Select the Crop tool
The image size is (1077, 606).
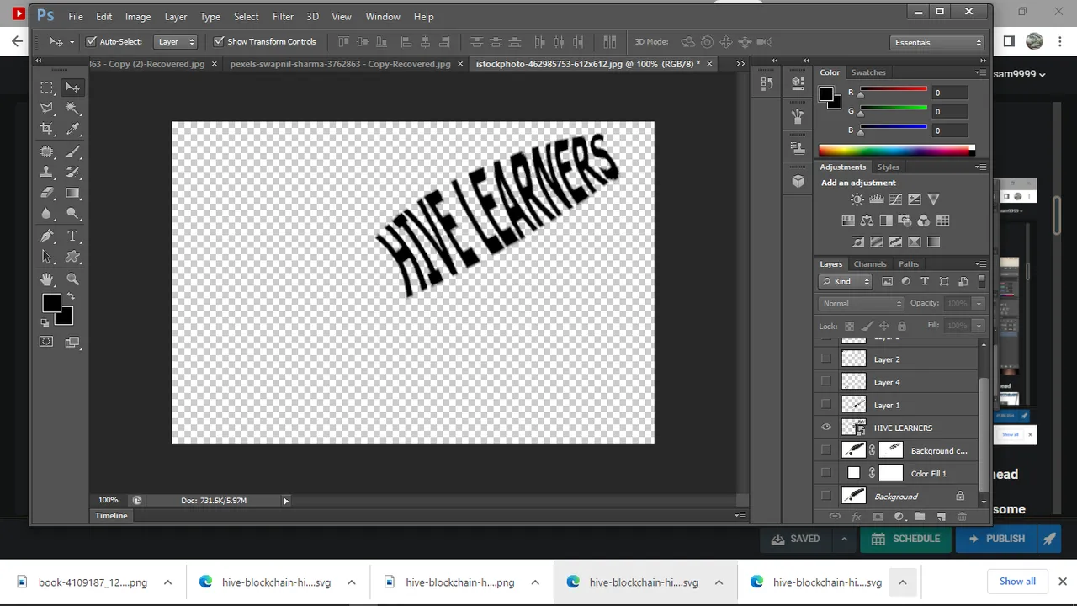coord(47,129)
